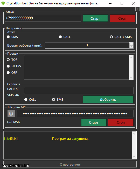Click the Telegram API gear settings icon
140x169 pixels.
[x=11, y=114]
